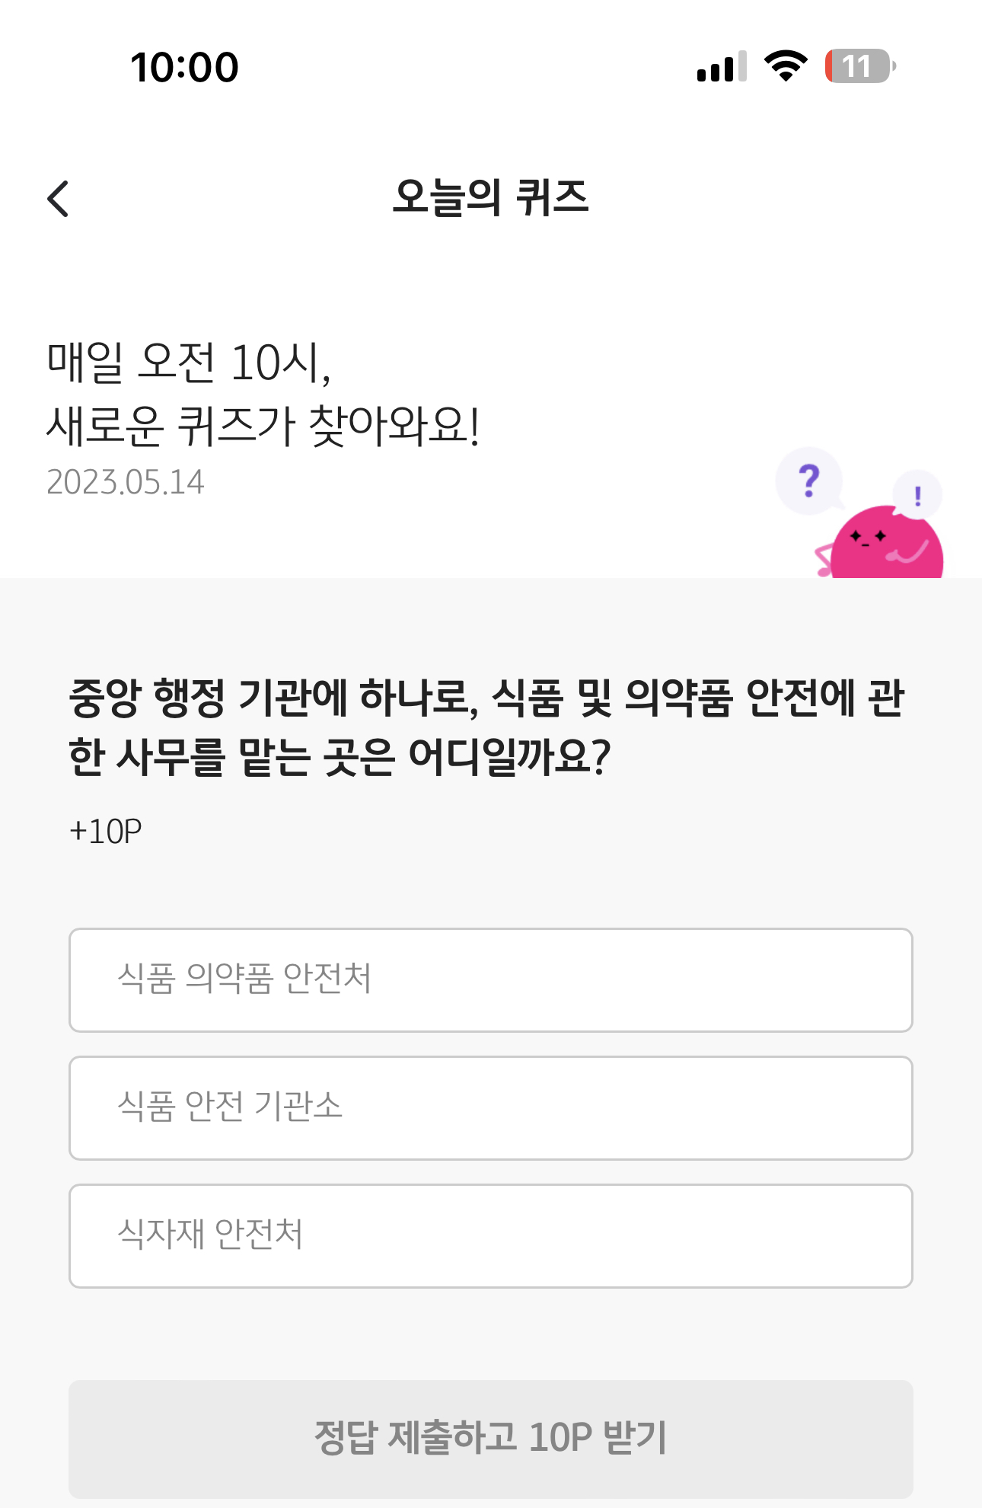982x1508 pixels.
Task: Choose the 식품 안전 기관소 option
Action: [x=491, y=1108]
